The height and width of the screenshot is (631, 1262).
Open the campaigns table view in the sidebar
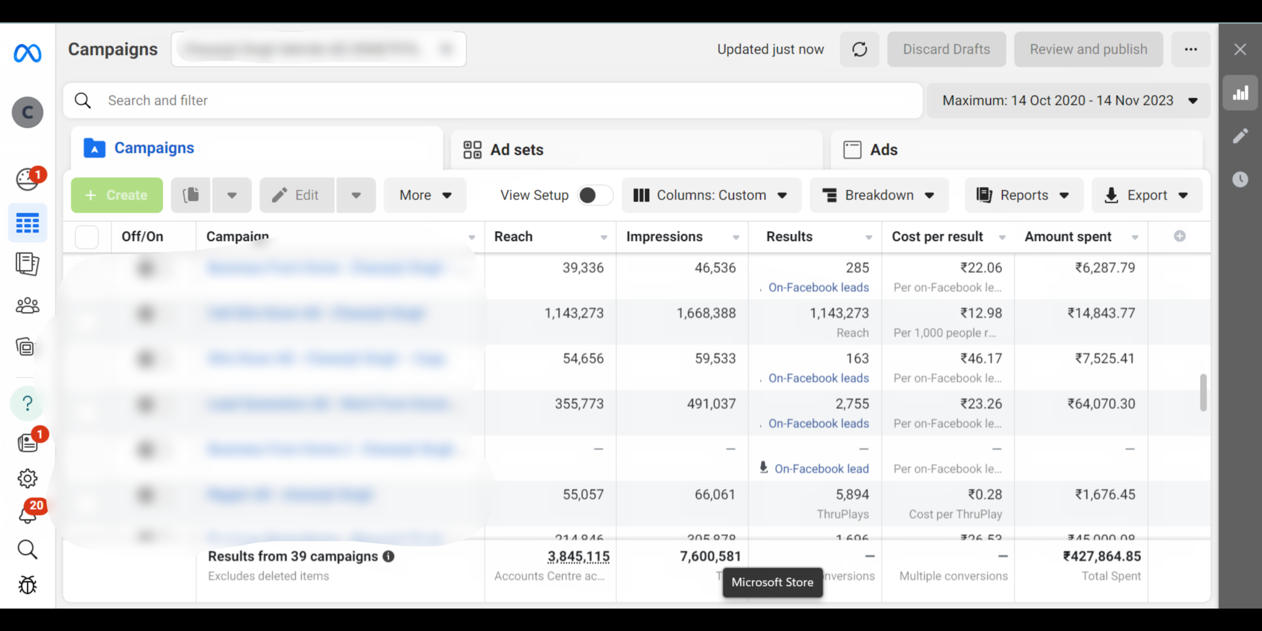(x=27, y=223)
